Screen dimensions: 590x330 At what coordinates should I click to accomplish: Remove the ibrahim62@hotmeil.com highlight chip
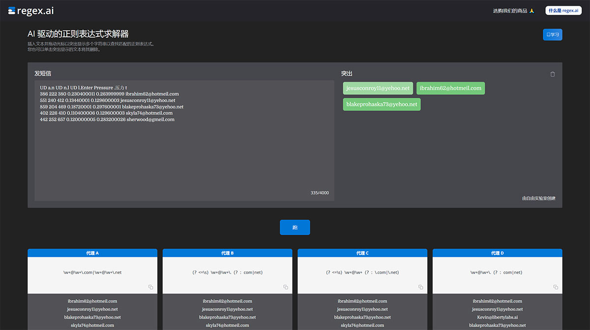pos(450,88)
